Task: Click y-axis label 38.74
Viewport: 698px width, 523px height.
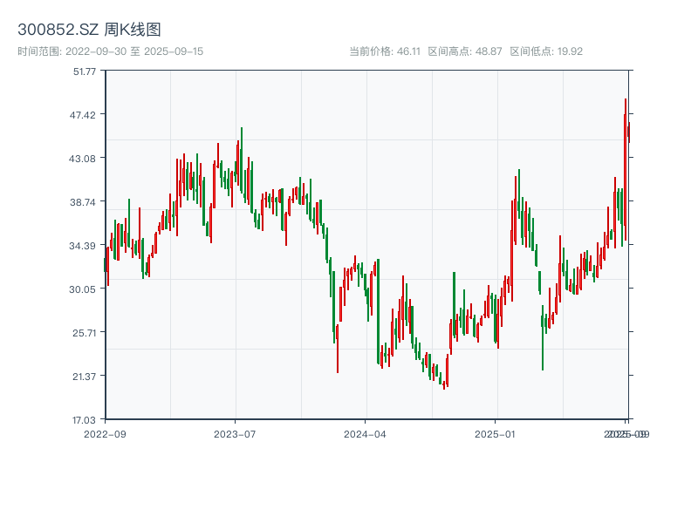Action: pos(82,202)
